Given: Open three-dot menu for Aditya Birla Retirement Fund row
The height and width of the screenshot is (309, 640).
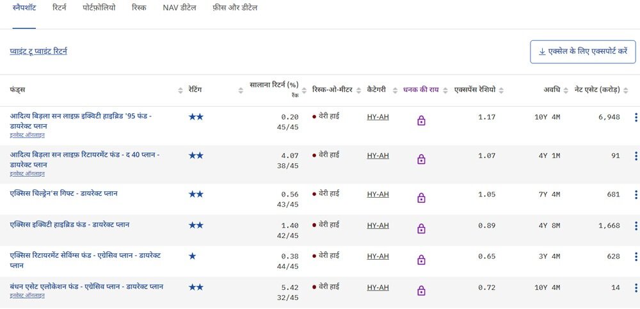Looking at the screenshot, I should point(636,155).
